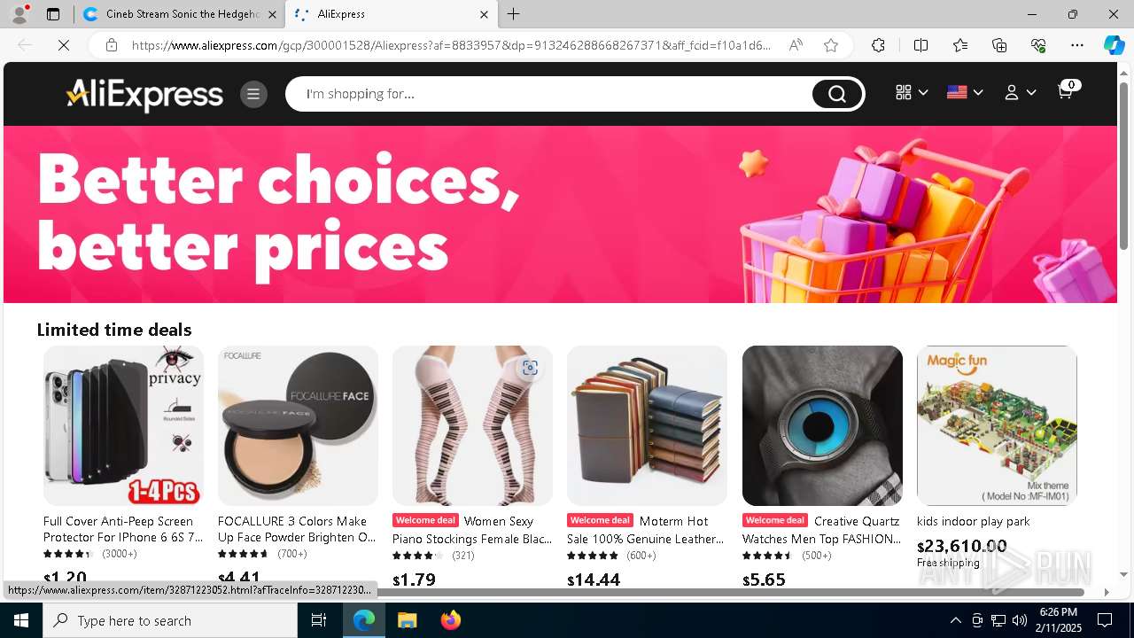1134x638 pixels.
Task: Add page to favorites star icon
Action: point(830,45)
